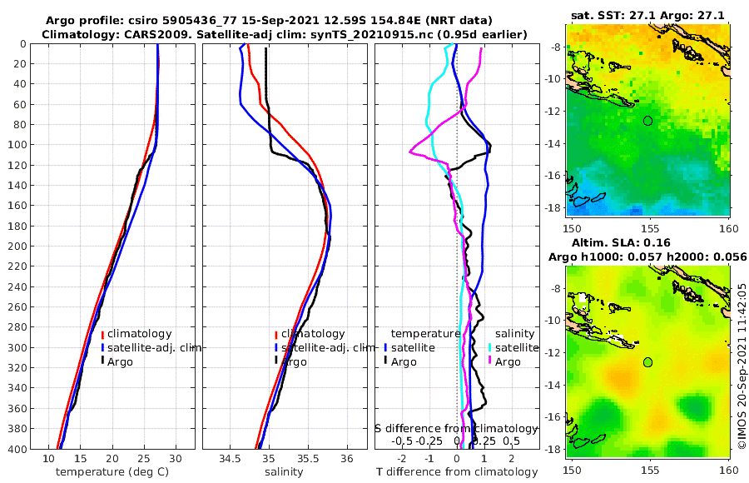Viewport: 749px width, 483px height.
Task: Click 'climatology' legend text in salinity panel
Action: (x=313, y=334)
